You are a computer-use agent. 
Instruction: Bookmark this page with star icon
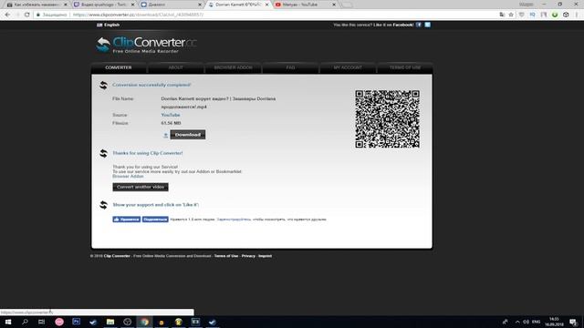point(511,15)
